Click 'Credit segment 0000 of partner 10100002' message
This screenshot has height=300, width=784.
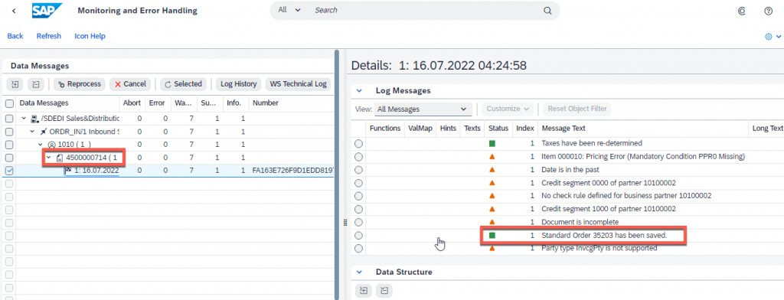click(x=609, y=182)
